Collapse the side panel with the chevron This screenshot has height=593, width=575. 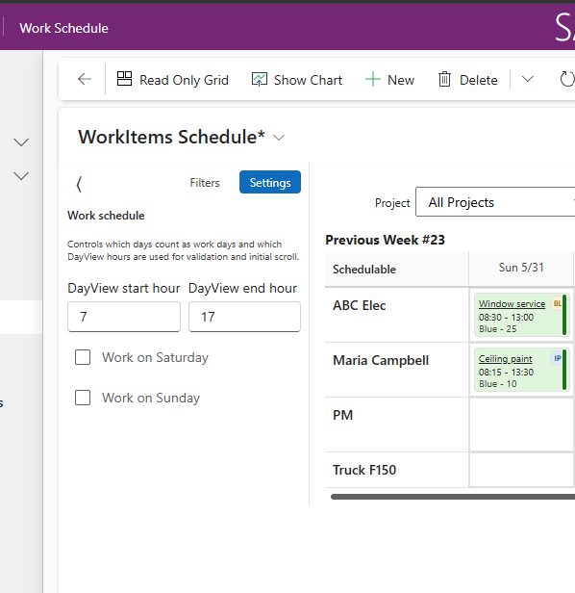coord(79,184)
